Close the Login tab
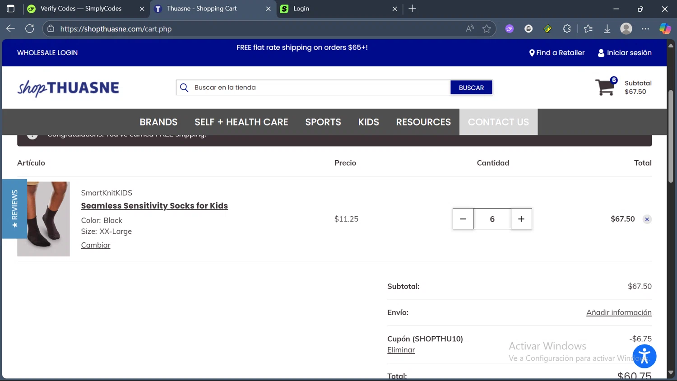Image resolution: width=677 pixels, height=381 pixels. click(395, 9)
